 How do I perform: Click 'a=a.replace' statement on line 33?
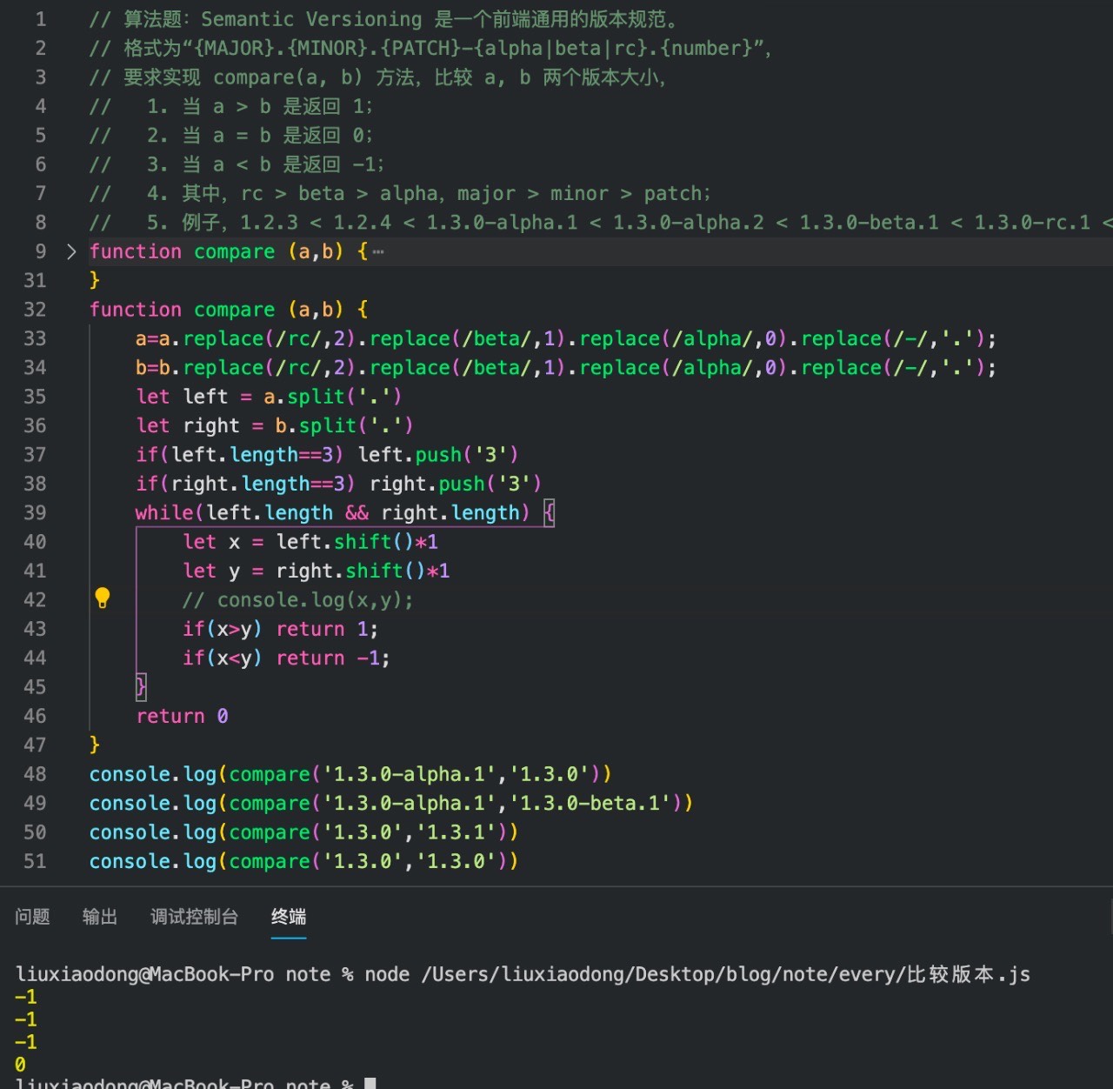[566, 338]
